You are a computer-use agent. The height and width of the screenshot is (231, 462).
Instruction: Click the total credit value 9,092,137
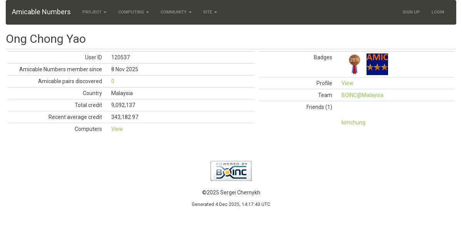tap(123, 105)
